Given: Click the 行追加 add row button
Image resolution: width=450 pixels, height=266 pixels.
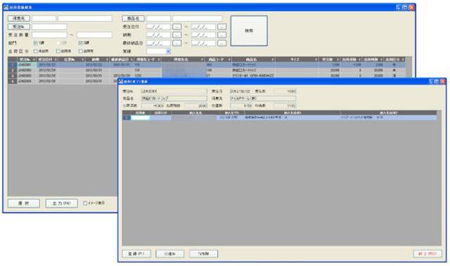Looking at the screenshot, I should (170, 253).
